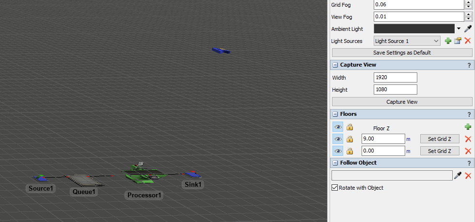The width and height of the screenshot is (475, 222).
Task: Click the Ambient Light color swatch
Action: coord(414,28)
